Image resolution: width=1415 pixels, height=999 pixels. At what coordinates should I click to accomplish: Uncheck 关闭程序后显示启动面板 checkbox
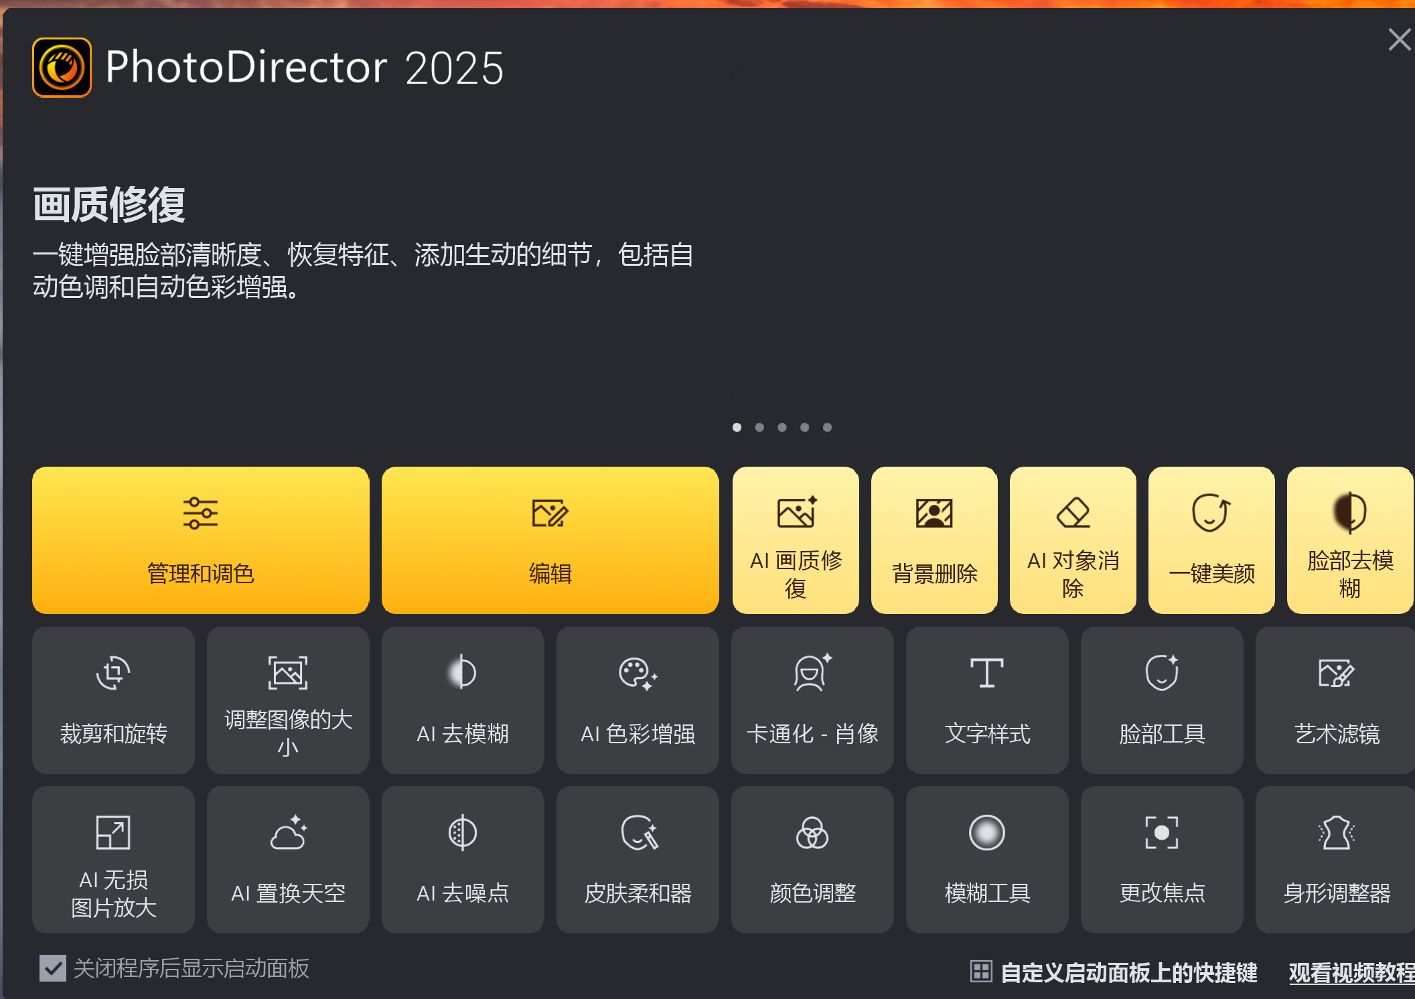click(x=53, y=968)
